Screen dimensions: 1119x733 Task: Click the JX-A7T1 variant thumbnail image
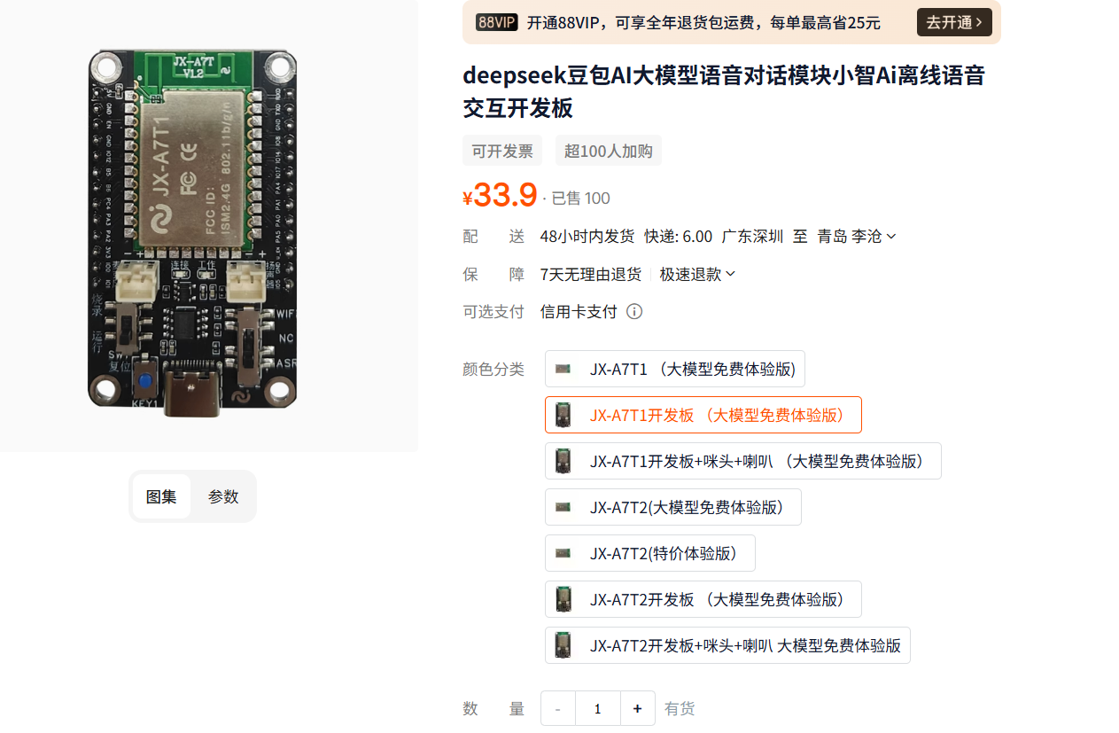[x=563, y=368]
